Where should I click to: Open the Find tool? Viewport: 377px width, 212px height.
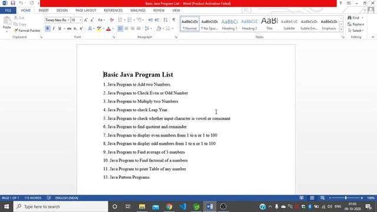[353, 18]
